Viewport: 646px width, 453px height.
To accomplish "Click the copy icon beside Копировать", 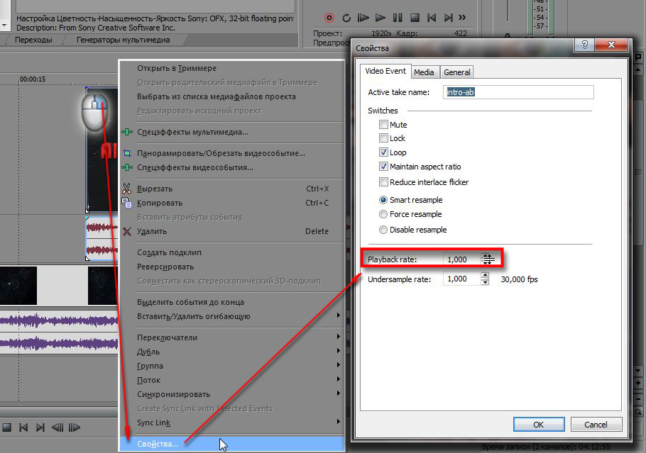I will tap(126, 203).
